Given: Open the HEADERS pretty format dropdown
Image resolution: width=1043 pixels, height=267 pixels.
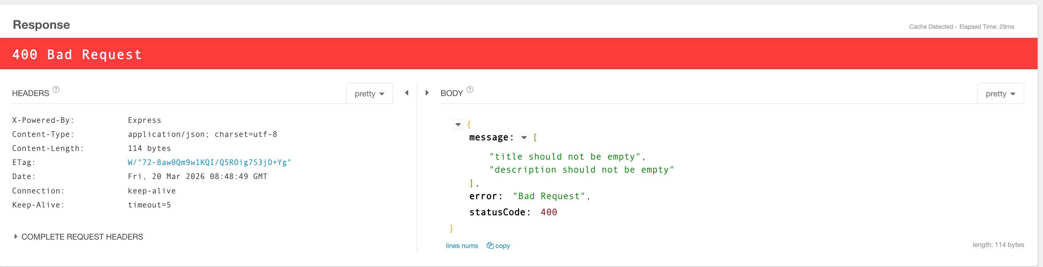Looking at the screenshot, I should 369,94.
